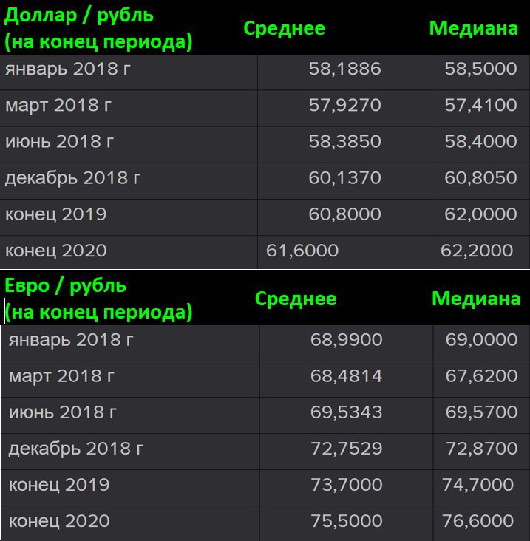Click the euro median value 76,6000

pos(478,521)
